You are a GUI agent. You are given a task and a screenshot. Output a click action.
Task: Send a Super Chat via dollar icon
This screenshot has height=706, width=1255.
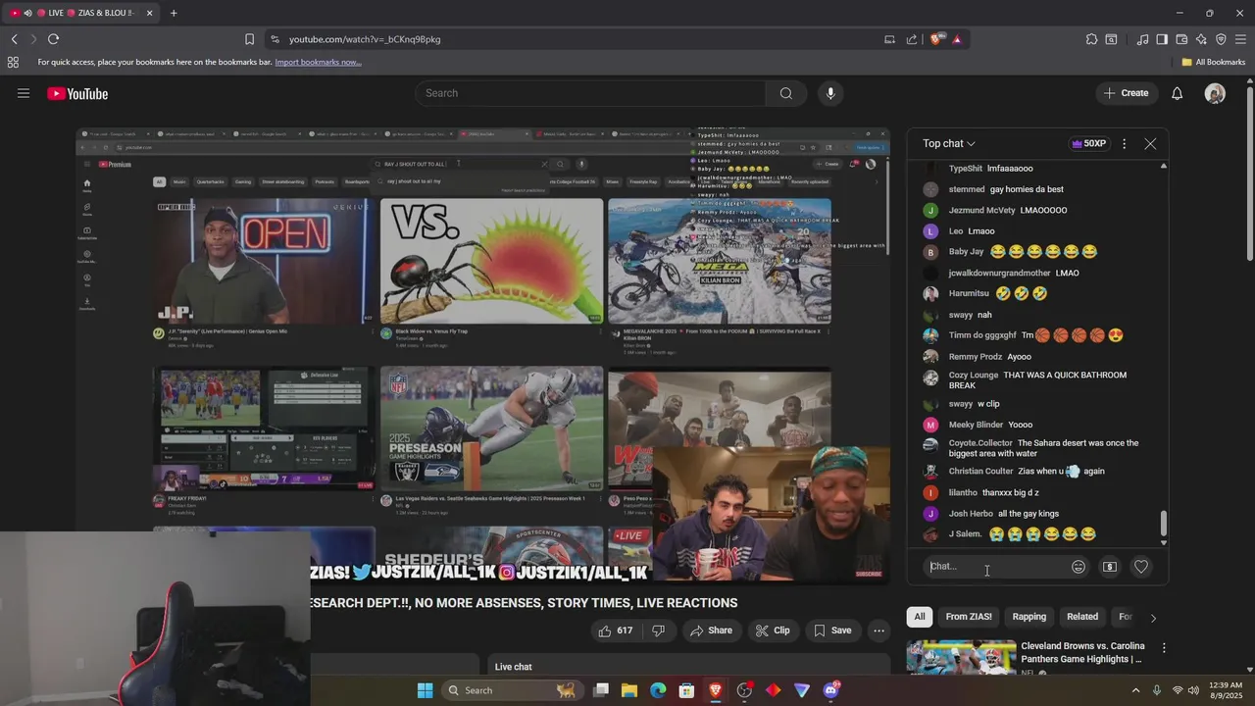coord(1109,567)
